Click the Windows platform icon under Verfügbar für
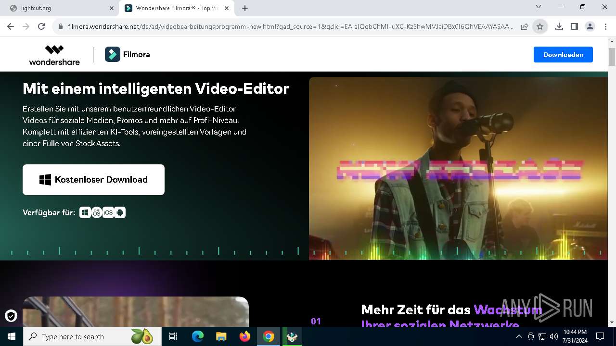 pyautogui.click(x=85, y=212)
